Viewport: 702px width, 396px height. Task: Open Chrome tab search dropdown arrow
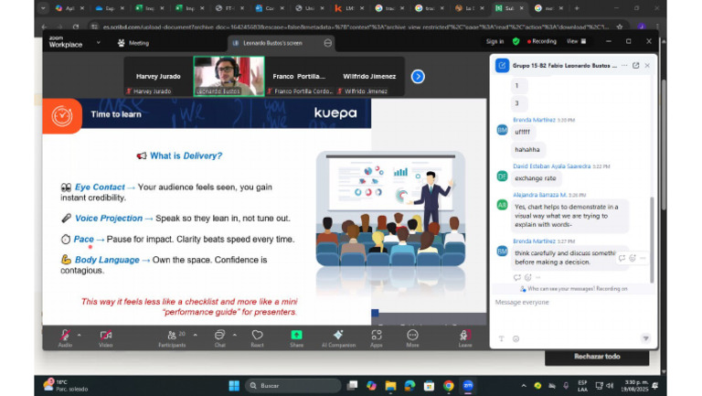43,8
